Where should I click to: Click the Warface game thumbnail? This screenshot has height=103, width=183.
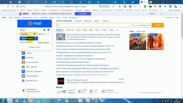pos(155,42)
